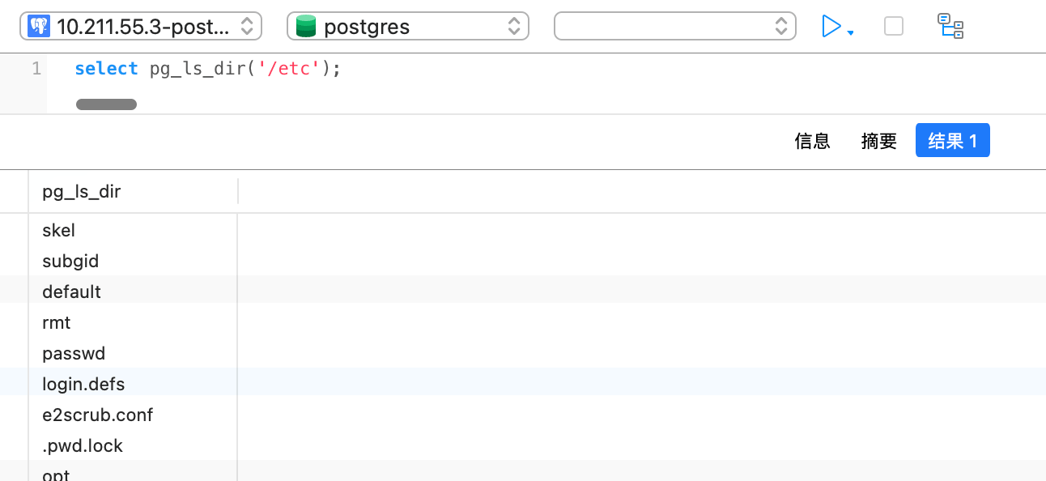Image resolution: width=1046 pixels, height=481 pixels.
Task: Select the login.defs result row
Action: tap(83, 384)
